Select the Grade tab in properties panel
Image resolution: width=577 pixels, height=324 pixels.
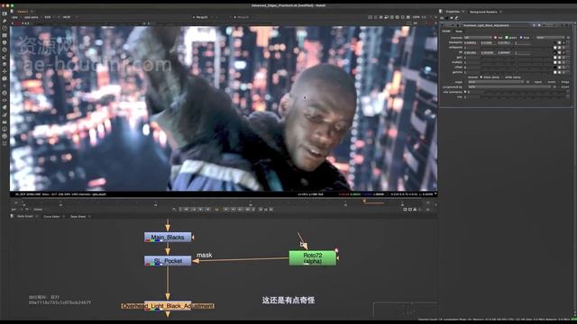(446, 31)
